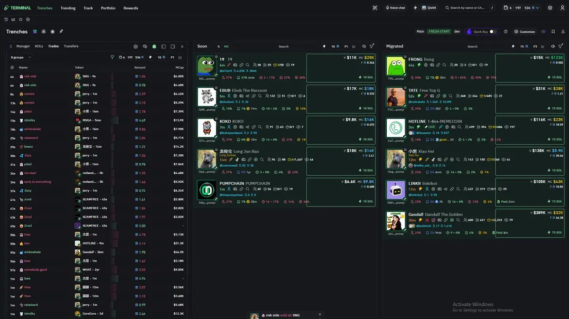569x319 pixels.
Task: Click the fullscreen scan icon in top bar
Action: (375, 8)
